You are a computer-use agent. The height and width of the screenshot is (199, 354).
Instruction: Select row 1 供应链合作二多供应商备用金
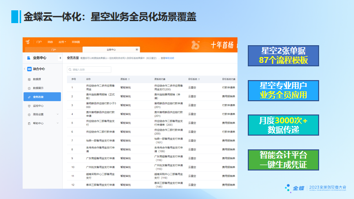coord(152,87)
